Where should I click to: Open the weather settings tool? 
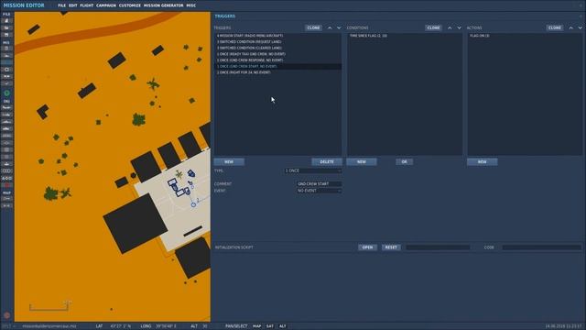tap(6, 55)
